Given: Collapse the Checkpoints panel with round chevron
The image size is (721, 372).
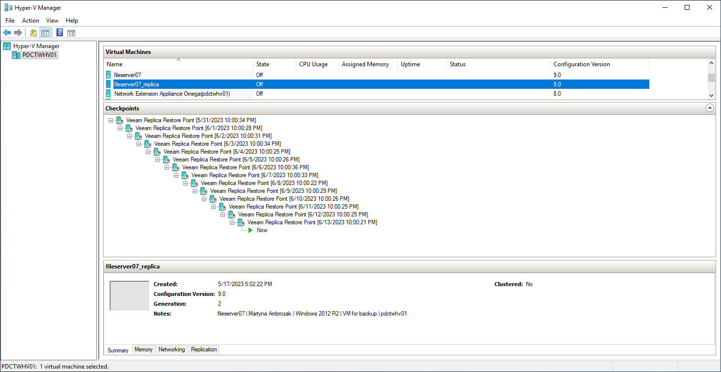Looking at the screenshot, I should tap(709, 108).
